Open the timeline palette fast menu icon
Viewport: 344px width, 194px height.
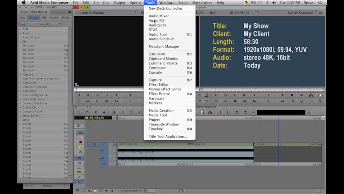click(79, 126)
